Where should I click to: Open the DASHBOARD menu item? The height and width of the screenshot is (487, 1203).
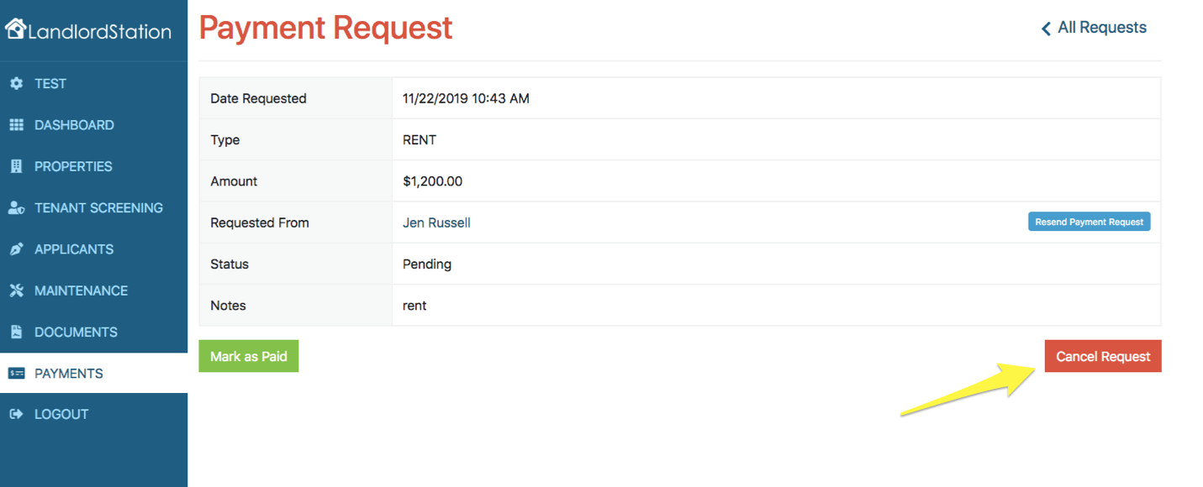[x=74, y=125]
